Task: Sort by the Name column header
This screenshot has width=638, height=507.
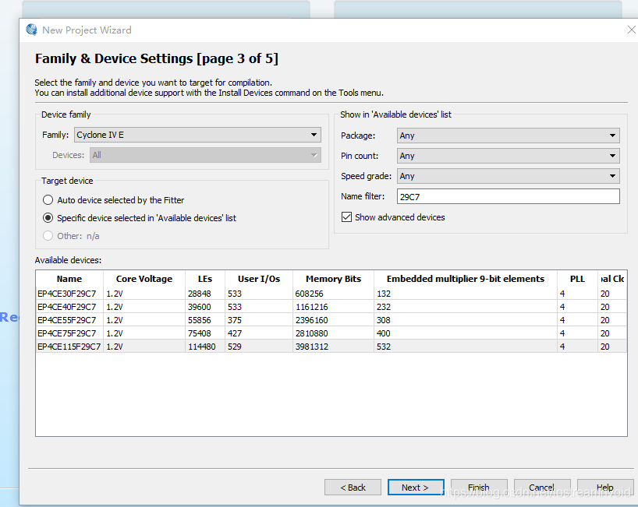Action: tap(69, 279)
